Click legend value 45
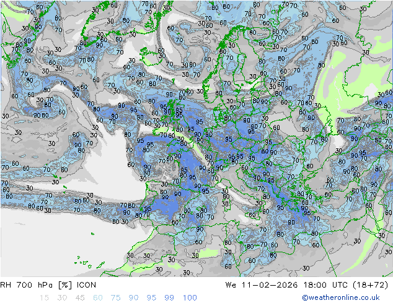The image size is (393, 303). (80, 298)
